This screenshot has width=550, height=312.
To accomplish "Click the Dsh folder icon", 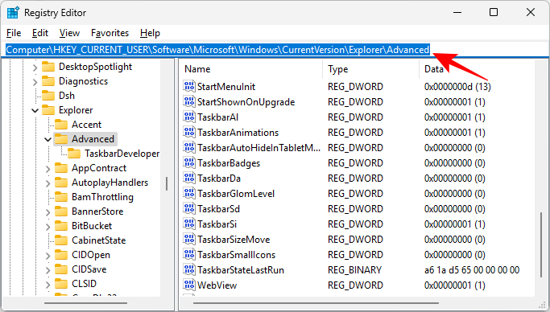I will (48, 96).
